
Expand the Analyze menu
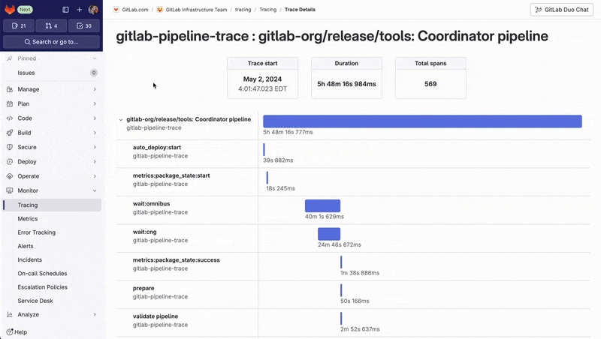tap(51, 314)
